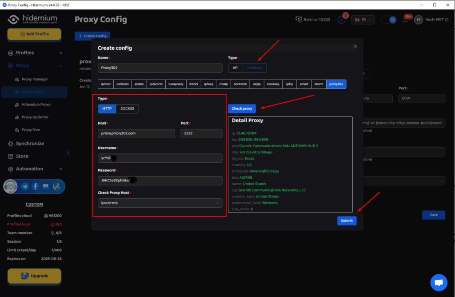
Task: Click the Add Profile button
Action: (34, 34)
